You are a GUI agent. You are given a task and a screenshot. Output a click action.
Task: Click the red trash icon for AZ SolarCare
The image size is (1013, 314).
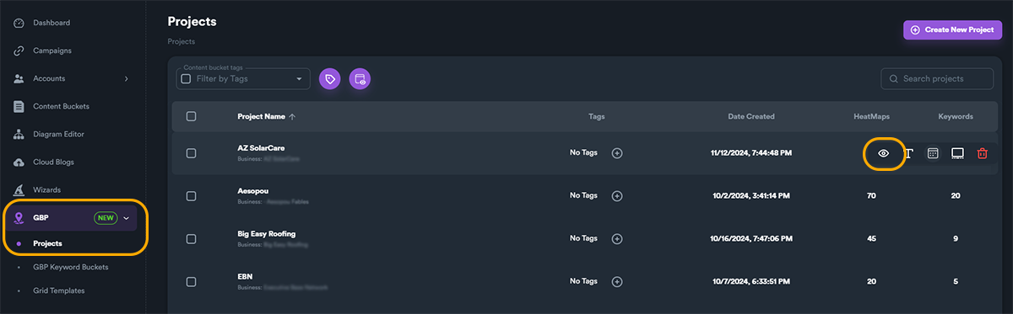click(x=982, y=153)
